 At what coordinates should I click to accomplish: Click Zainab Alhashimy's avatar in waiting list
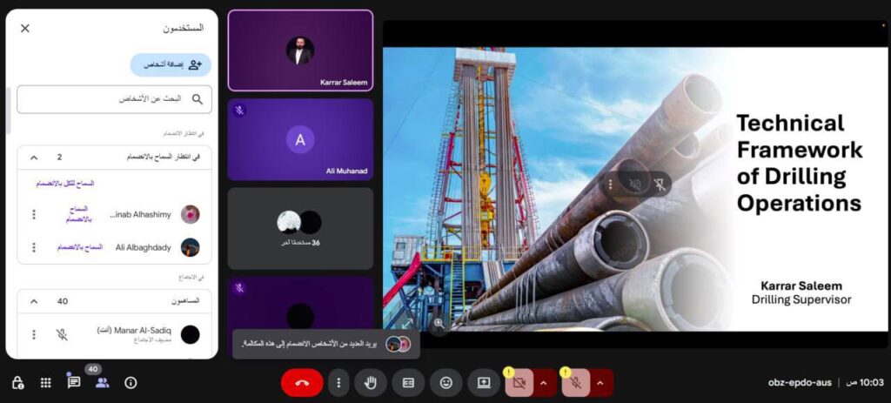pyautogui.click(x=191, y=214)
